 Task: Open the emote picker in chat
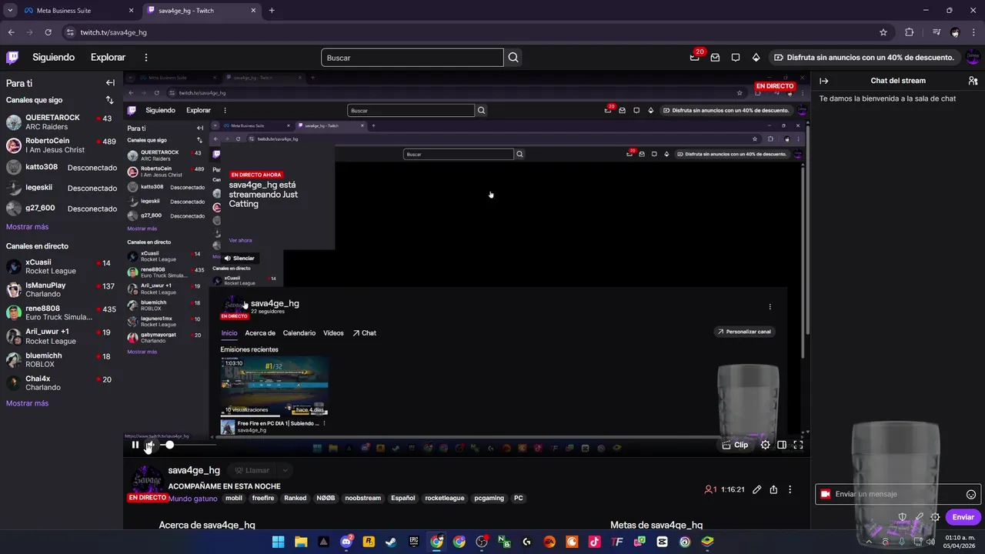971,495
